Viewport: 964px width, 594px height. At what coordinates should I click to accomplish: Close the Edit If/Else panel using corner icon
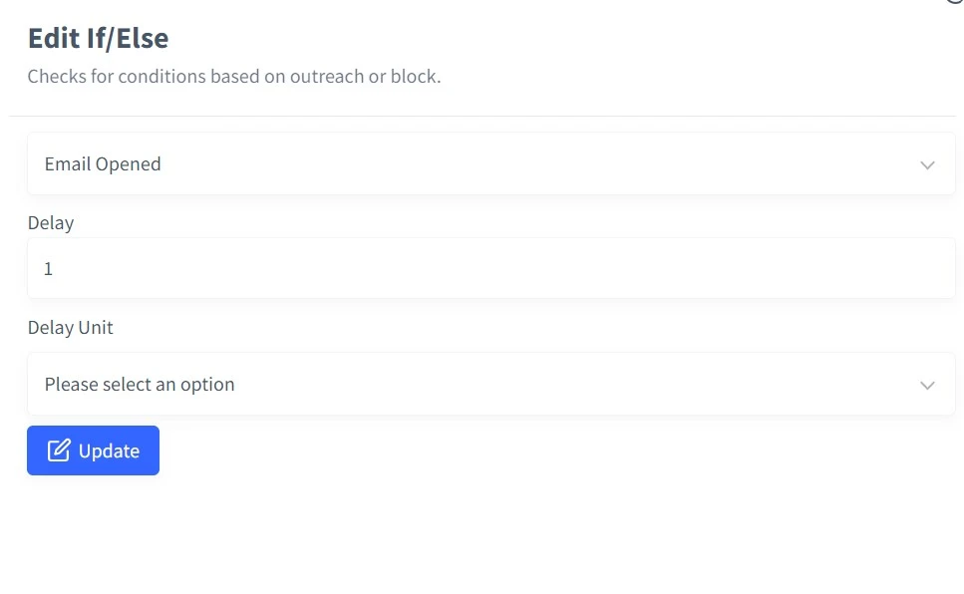coord(957,2)
